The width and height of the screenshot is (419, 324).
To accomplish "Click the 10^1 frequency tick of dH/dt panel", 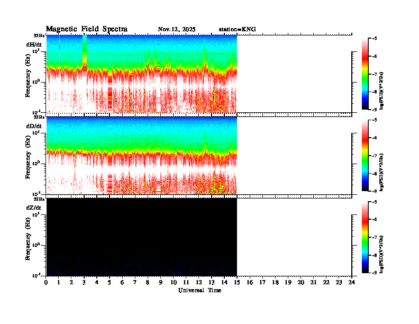I will click(x=36, y=51).
